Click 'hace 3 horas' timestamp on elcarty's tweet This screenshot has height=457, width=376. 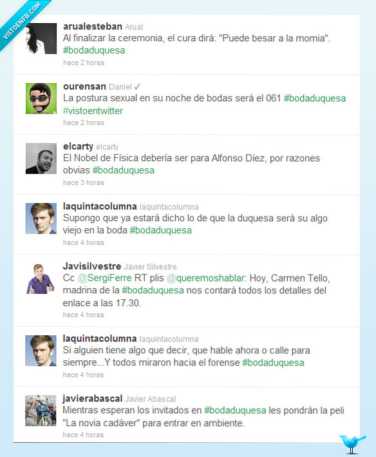pos(84,183)
